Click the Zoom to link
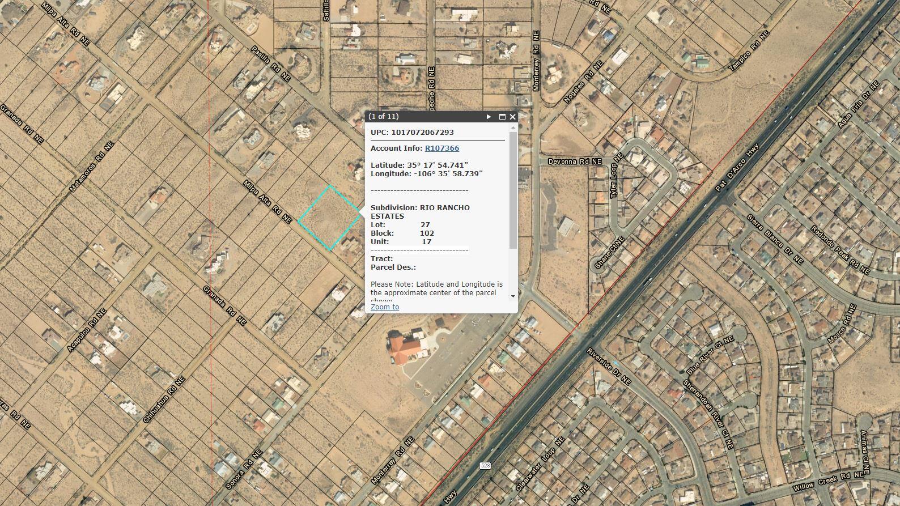The height and width of the screenshot is (506, 900). pos(384,307)
